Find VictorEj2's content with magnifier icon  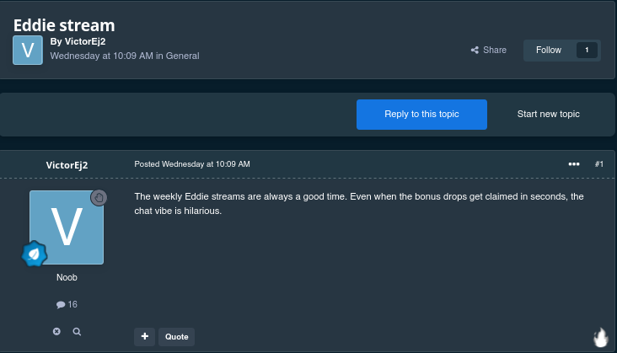[77, 331]
